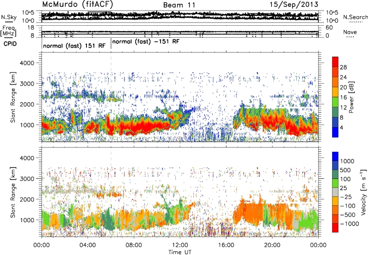Click the dotted line sample under Nave
The width and height of the screenshot is (368, 255).
350,37
